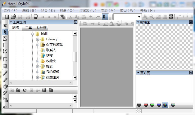Image resolution: width=195 pixels, height=115 pixels.
Task: Select the Clone stamp tool
Action: [x=5, y=99]
